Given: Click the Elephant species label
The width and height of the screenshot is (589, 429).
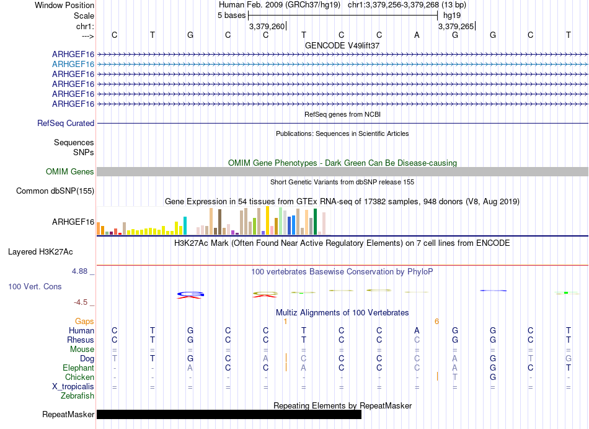Looking at the screenshot, I should (79, 368).
